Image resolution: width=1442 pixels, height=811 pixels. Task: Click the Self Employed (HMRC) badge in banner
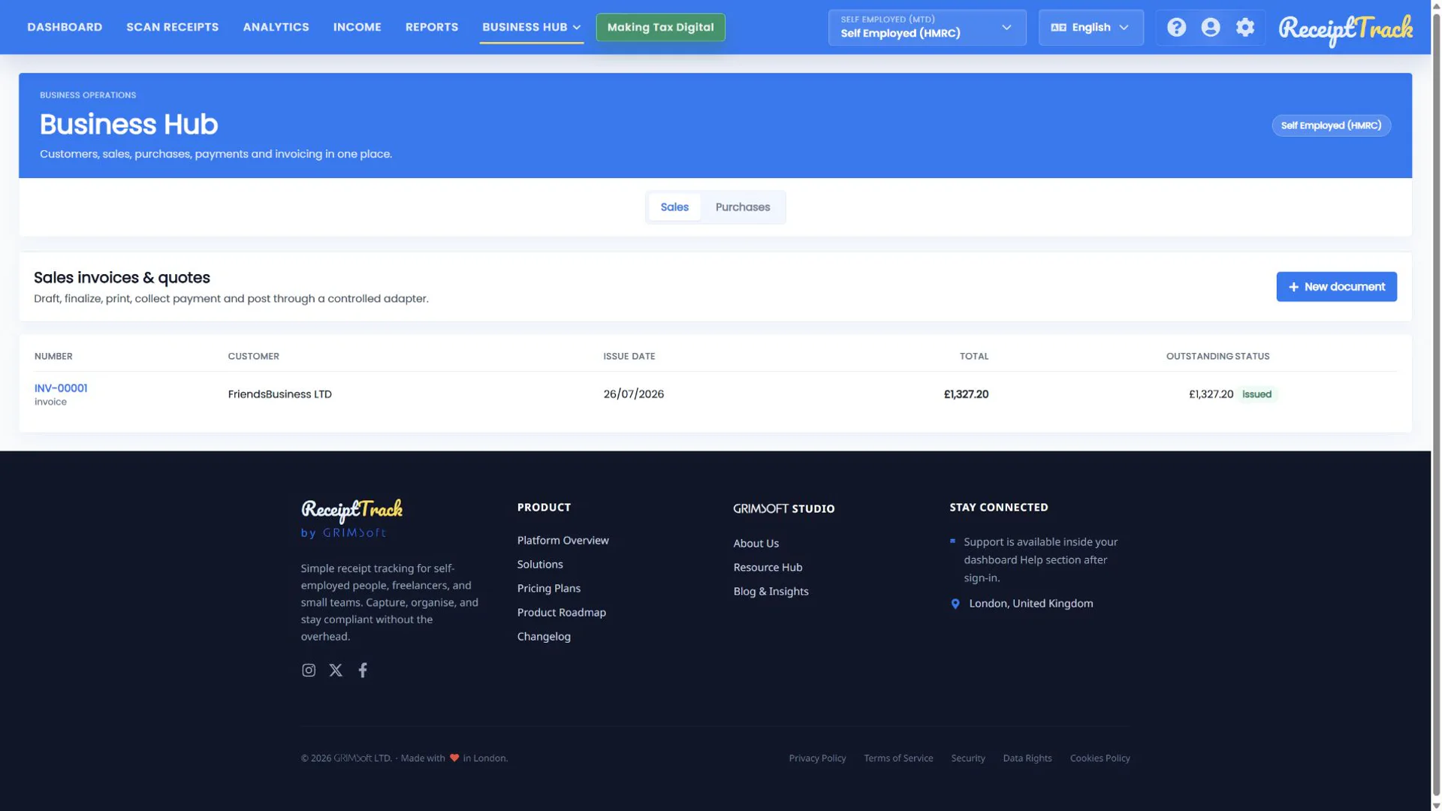tap(1331, 125)
